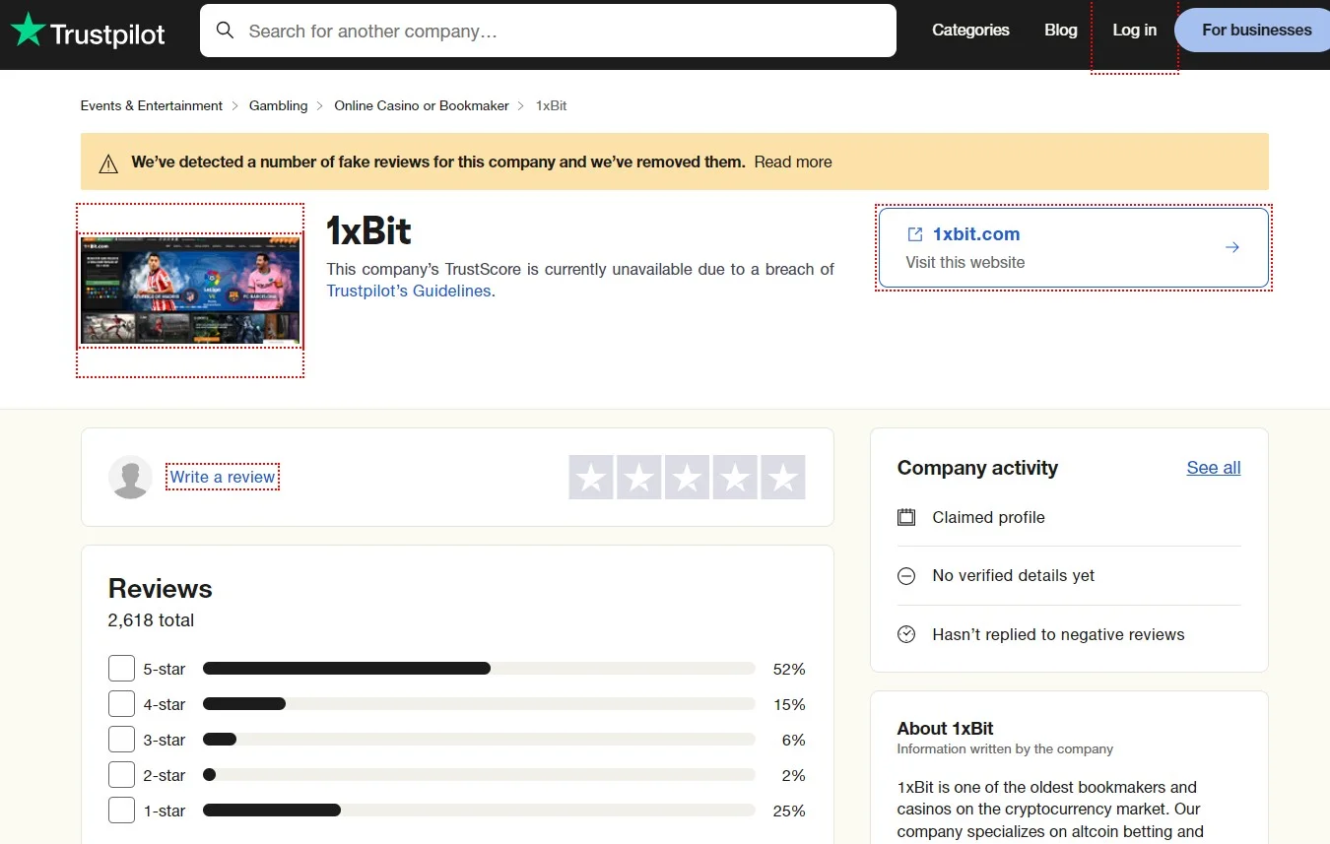Click the search magnifier icon
The width and height of the screenshot is (1330, 844).
pyautogui.click(x=225, y=31)
